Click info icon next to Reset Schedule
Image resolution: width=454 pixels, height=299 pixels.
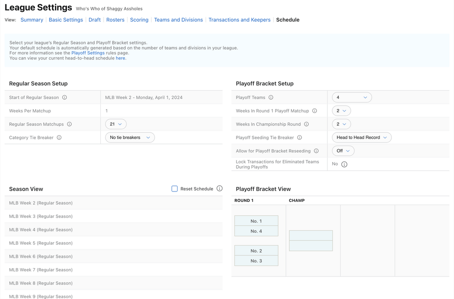point(220,189)
